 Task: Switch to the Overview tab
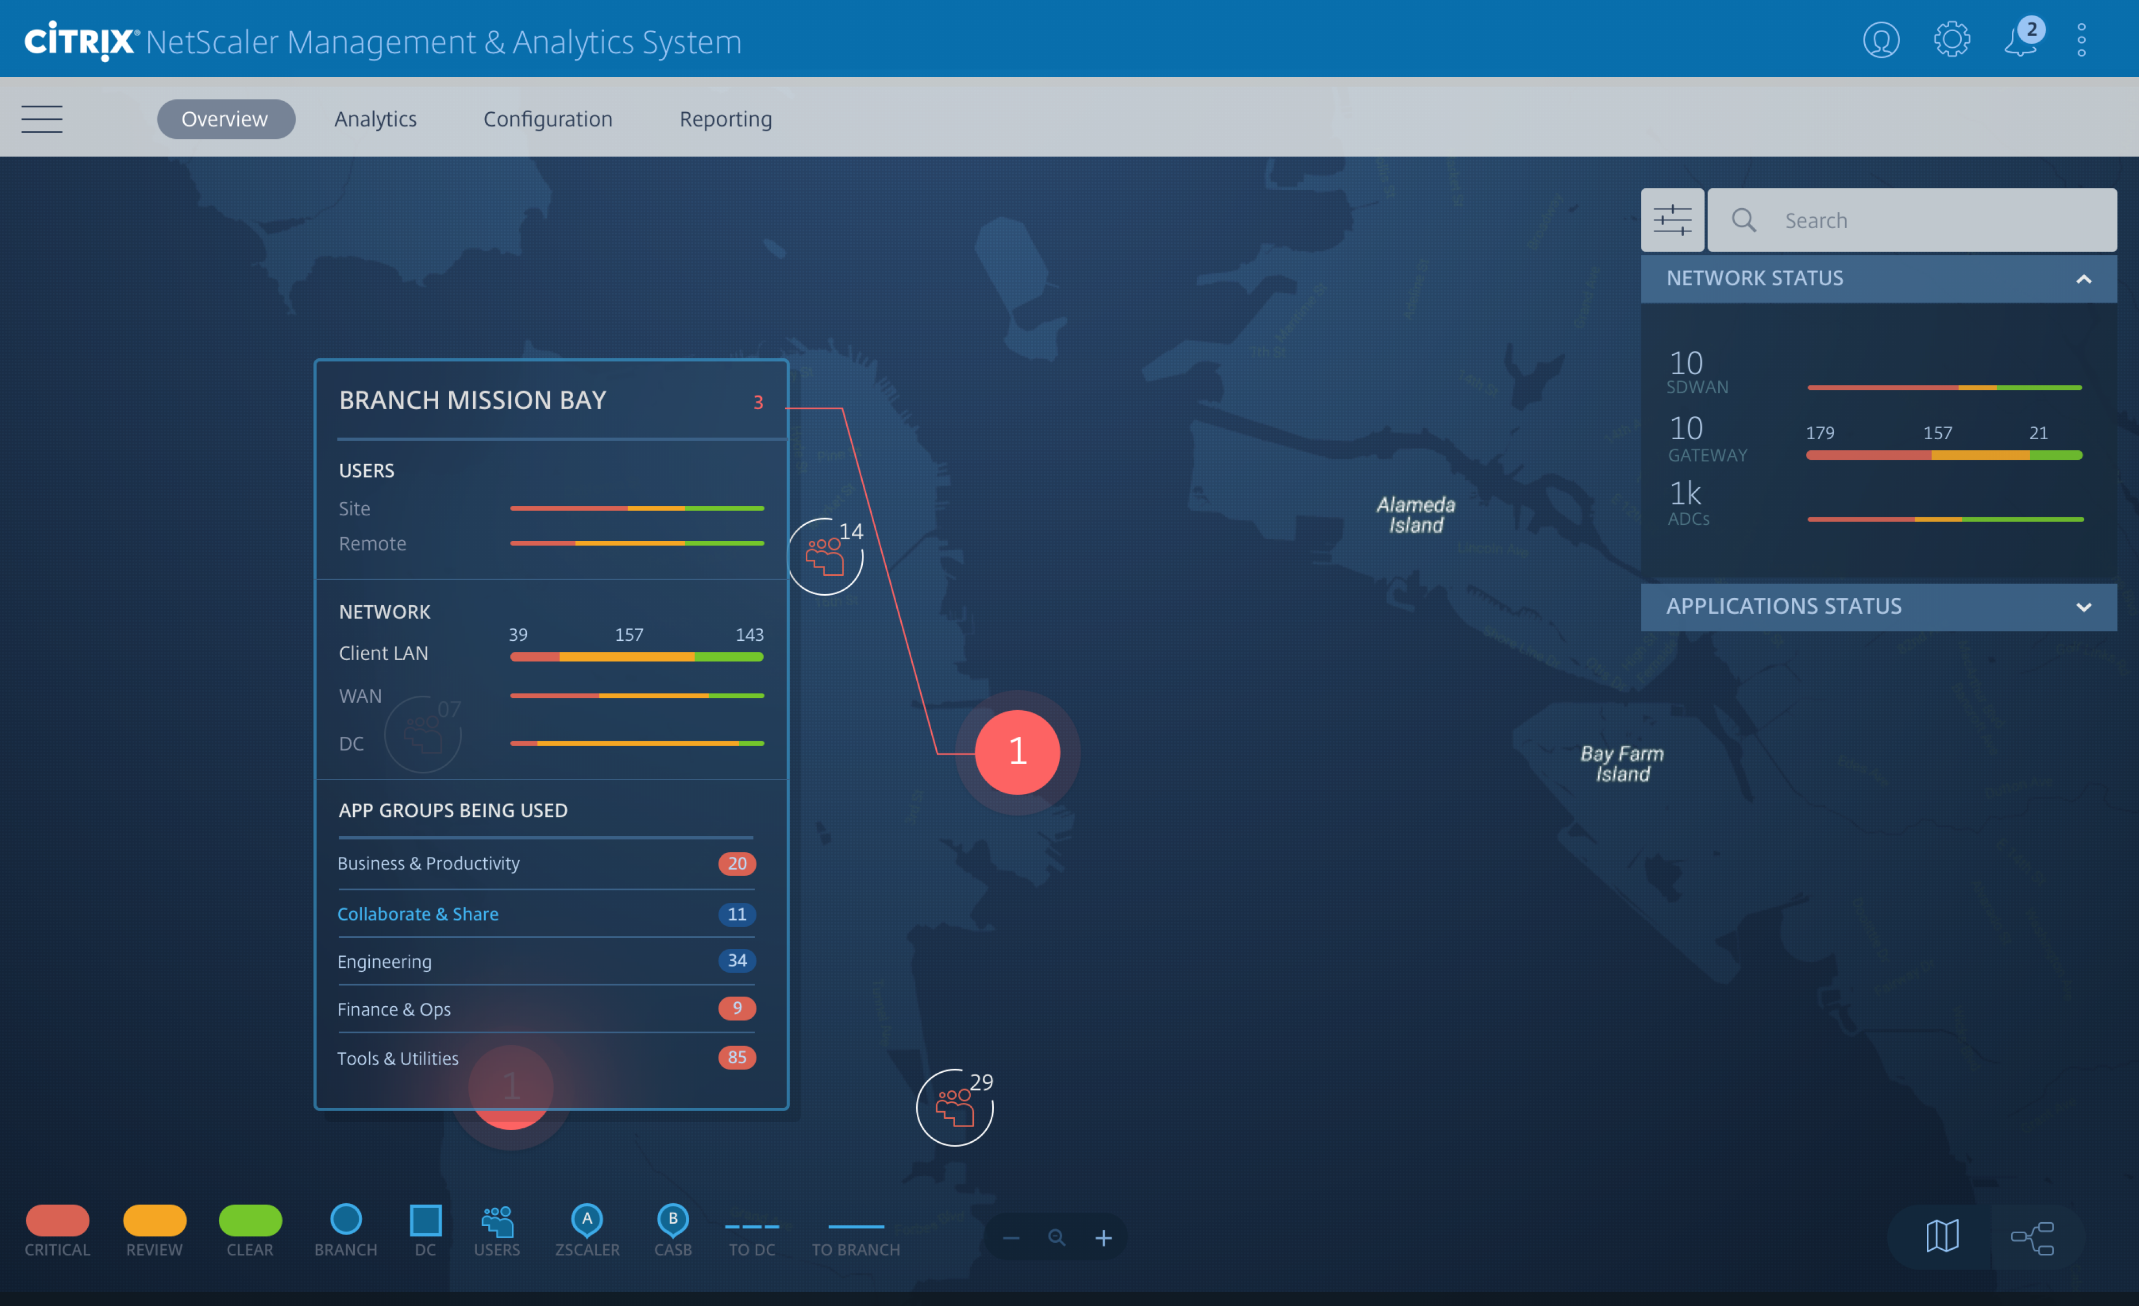point(225,119)
